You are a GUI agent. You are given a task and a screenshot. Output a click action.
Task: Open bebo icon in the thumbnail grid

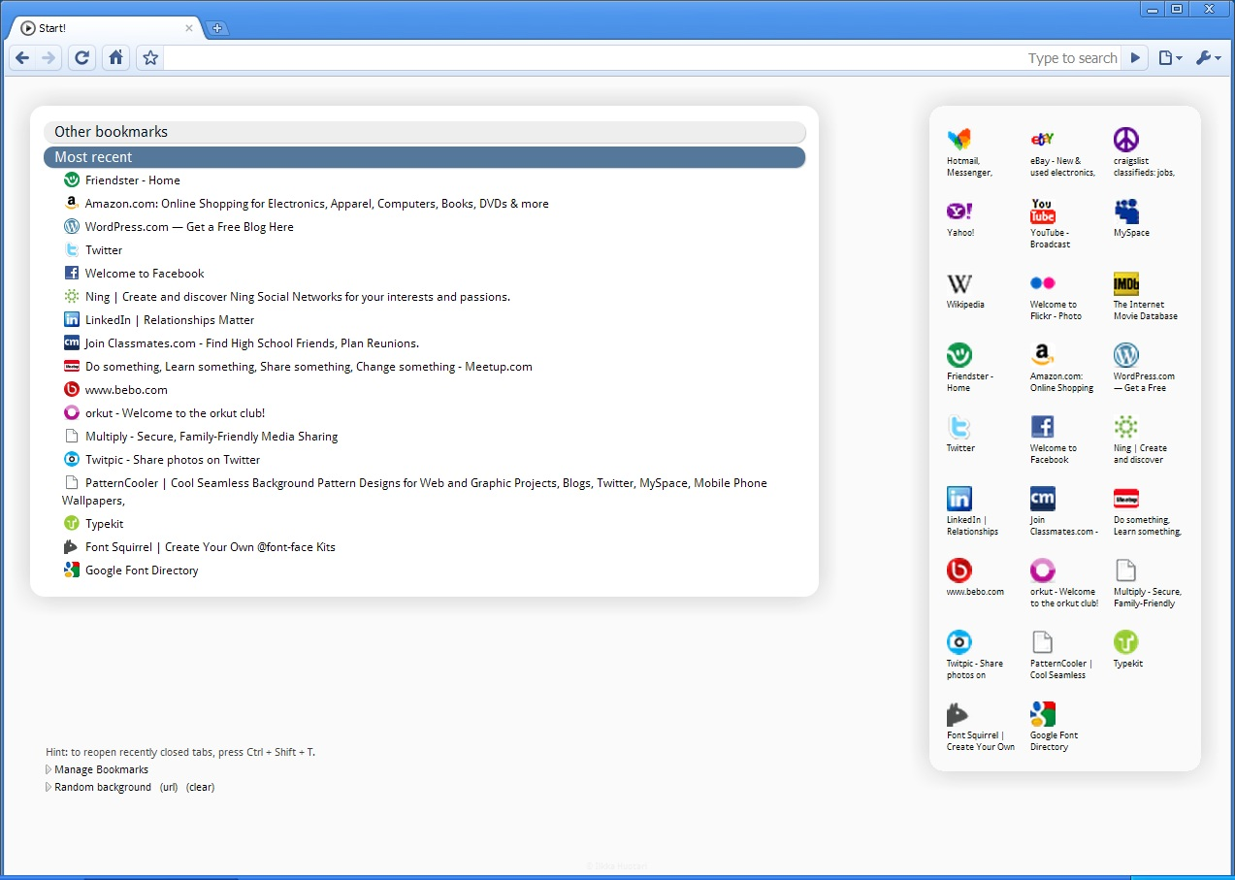(x=959, y=570)
